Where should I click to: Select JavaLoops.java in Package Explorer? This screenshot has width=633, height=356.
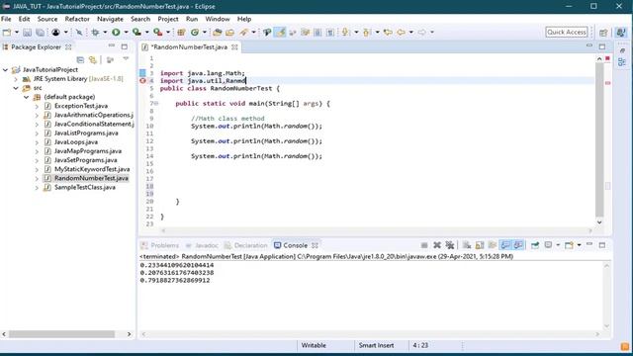(76, 142)
